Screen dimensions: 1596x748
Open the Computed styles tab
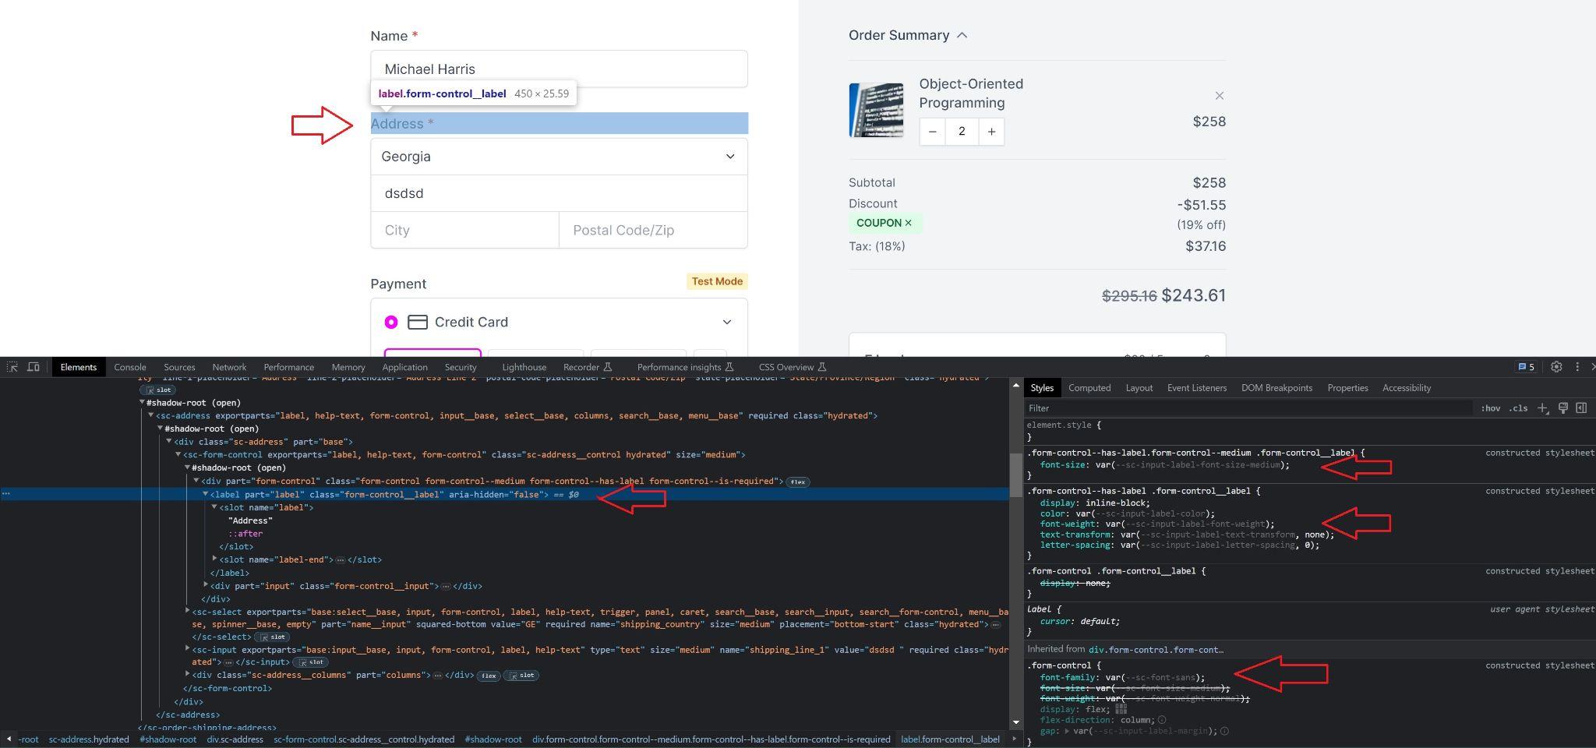click(1089, 388)
